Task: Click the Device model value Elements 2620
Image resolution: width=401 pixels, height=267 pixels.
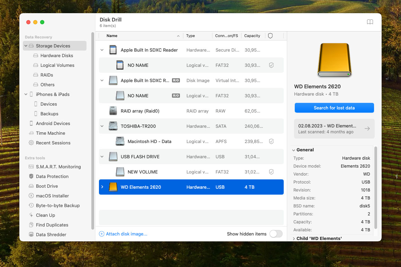Action: [x=355, y=166]
